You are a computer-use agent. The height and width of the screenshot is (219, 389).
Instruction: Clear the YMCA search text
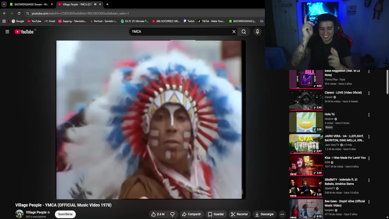pyautogui.click(x=234, y=32)
